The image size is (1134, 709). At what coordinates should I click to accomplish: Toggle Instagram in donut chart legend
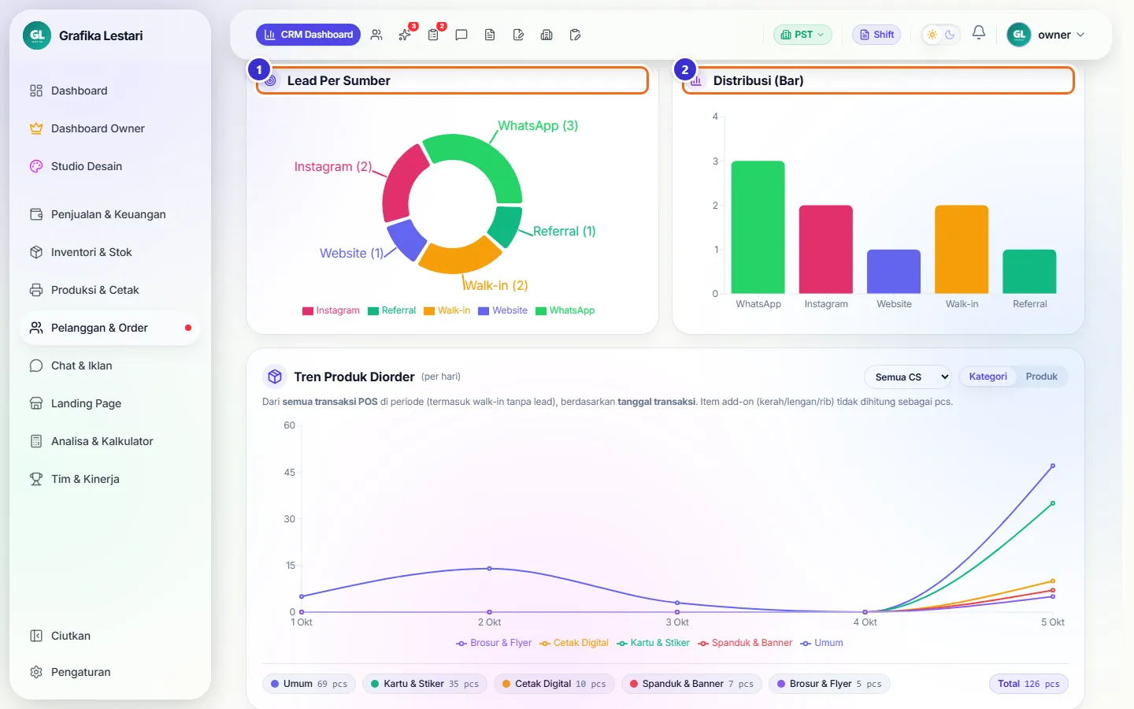pos(331,310)
